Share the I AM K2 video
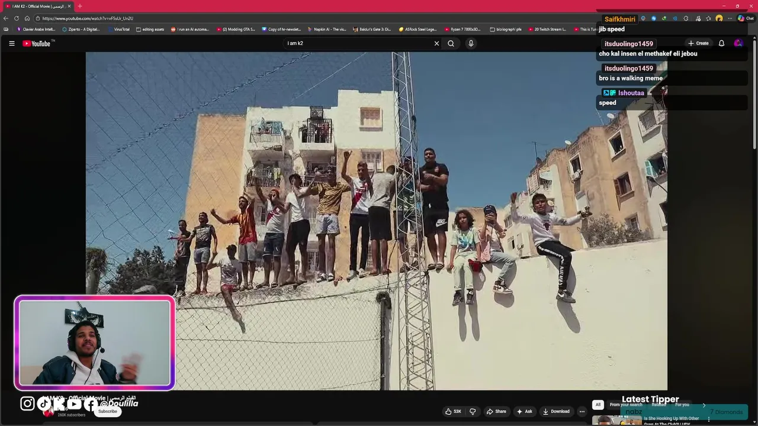 496,411
